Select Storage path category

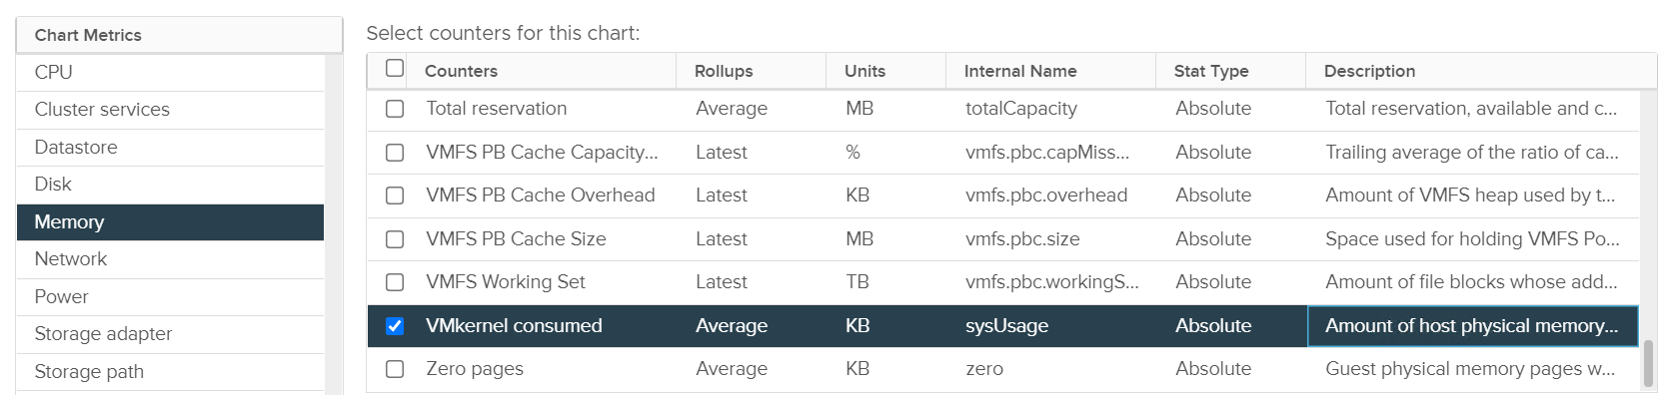pos(170,372)
